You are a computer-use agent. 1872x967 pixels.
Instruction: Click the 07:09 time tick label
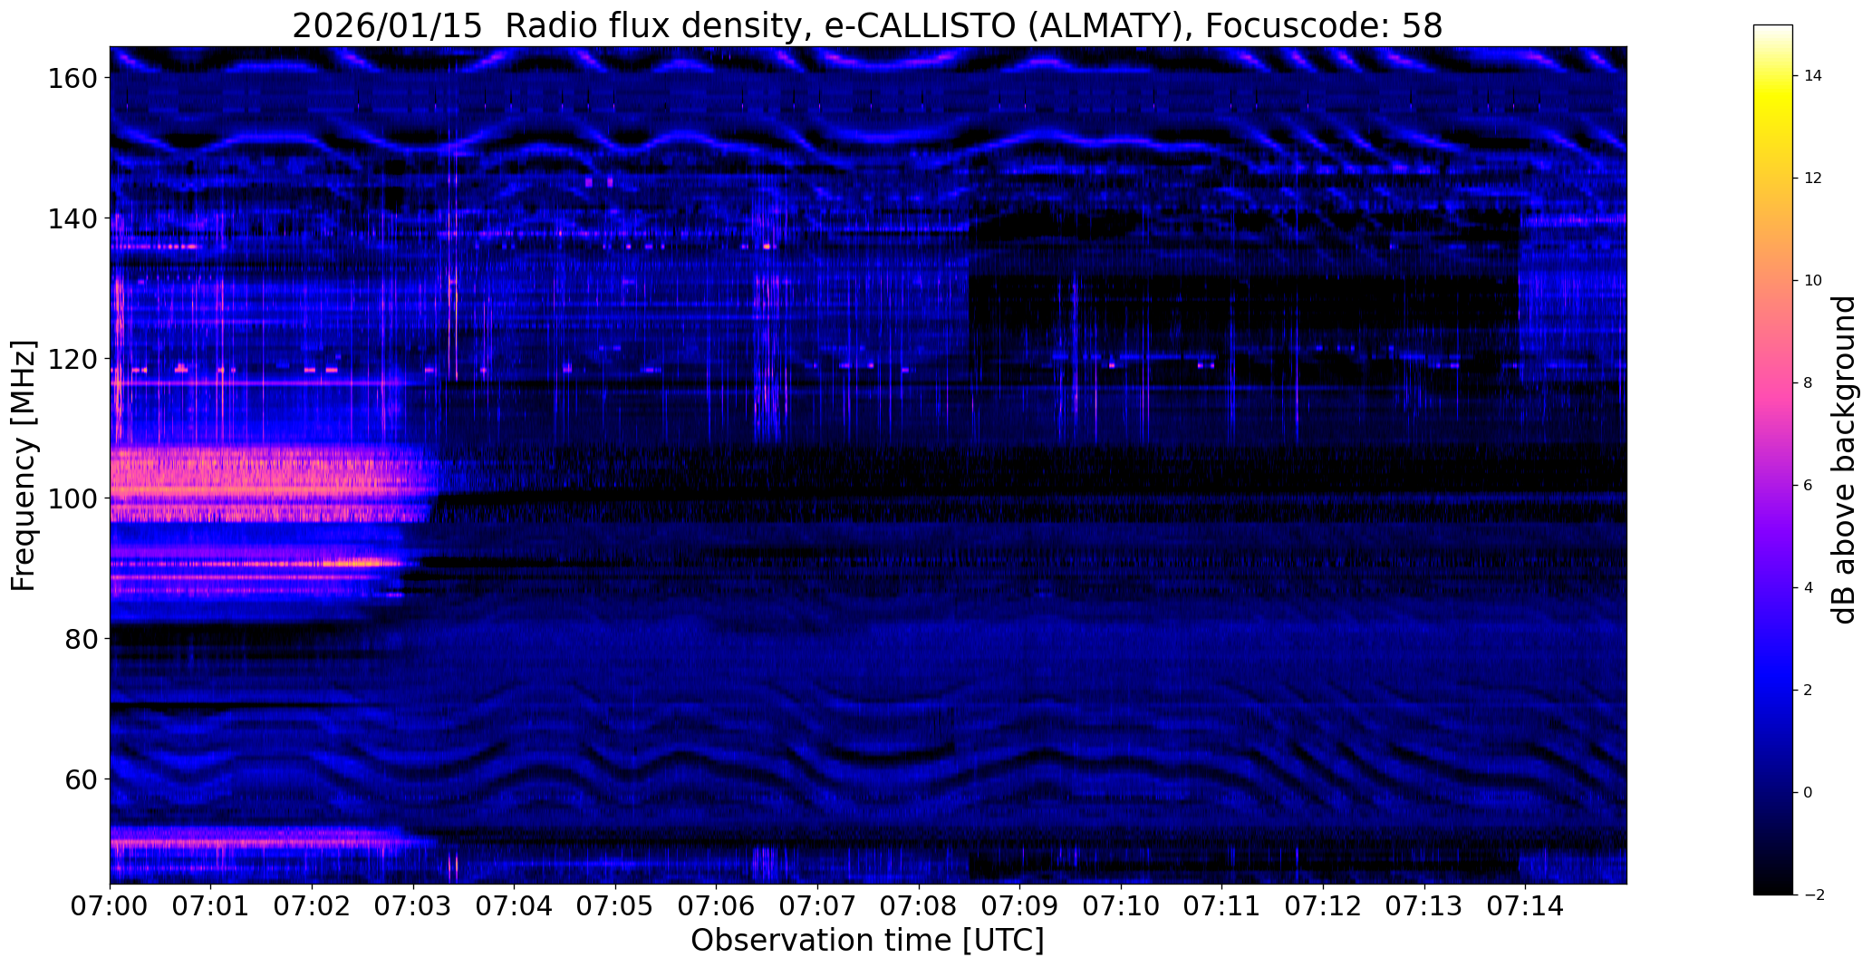coord(1020,905)
